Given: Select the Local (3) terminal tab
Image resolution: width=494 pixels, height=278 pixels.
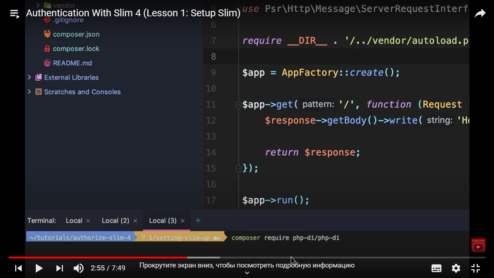Looking at the screenshot, I should pos(163,221).
